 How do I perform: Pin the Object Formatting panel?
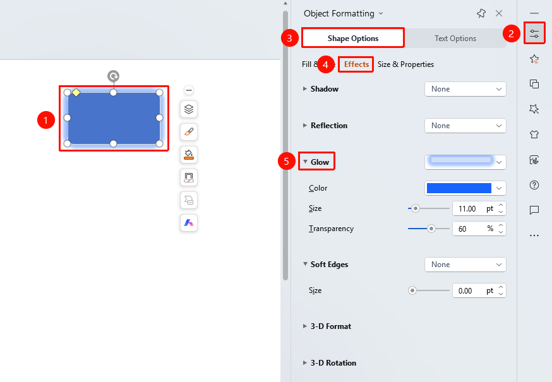(481, 13)
